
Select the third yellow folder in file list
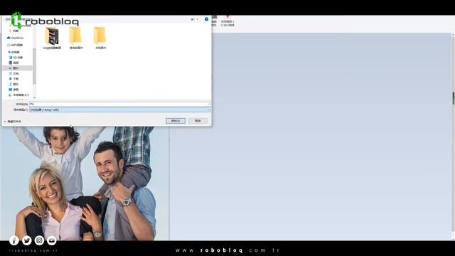[100, 38]
